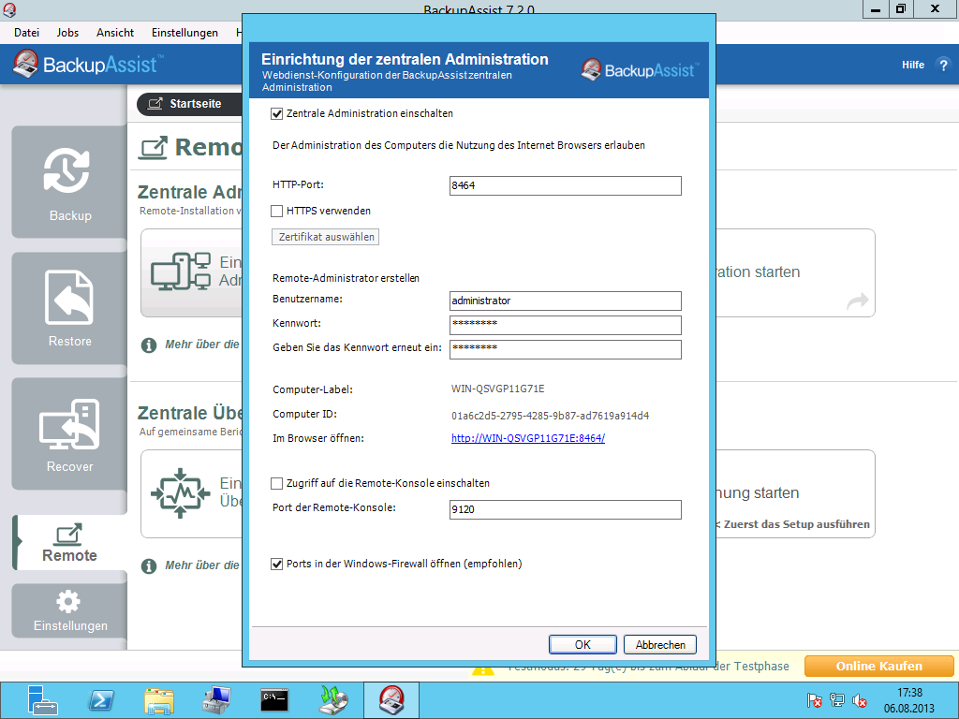Click the Benutzername input field
The width and height of the screenshot is (959, 719).
(x=565, y=301)
